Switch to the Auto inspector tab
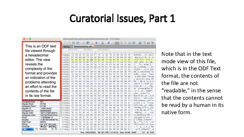Screen dimensions: 244x137 pyautogui.click(x=28, y=129)
